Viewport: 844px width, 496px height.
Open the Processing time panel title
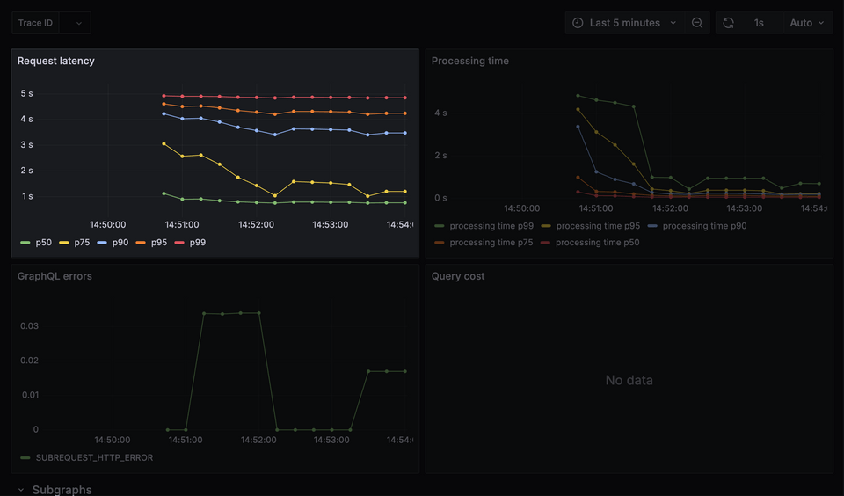click(469, 61)
